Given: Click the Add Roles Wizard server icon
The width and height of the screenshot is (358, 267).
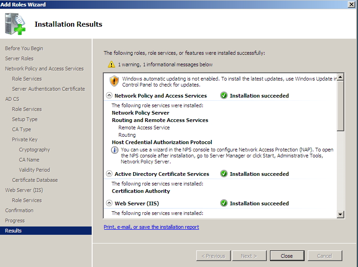Looking at the screenshot, I should tap(15, 24).
